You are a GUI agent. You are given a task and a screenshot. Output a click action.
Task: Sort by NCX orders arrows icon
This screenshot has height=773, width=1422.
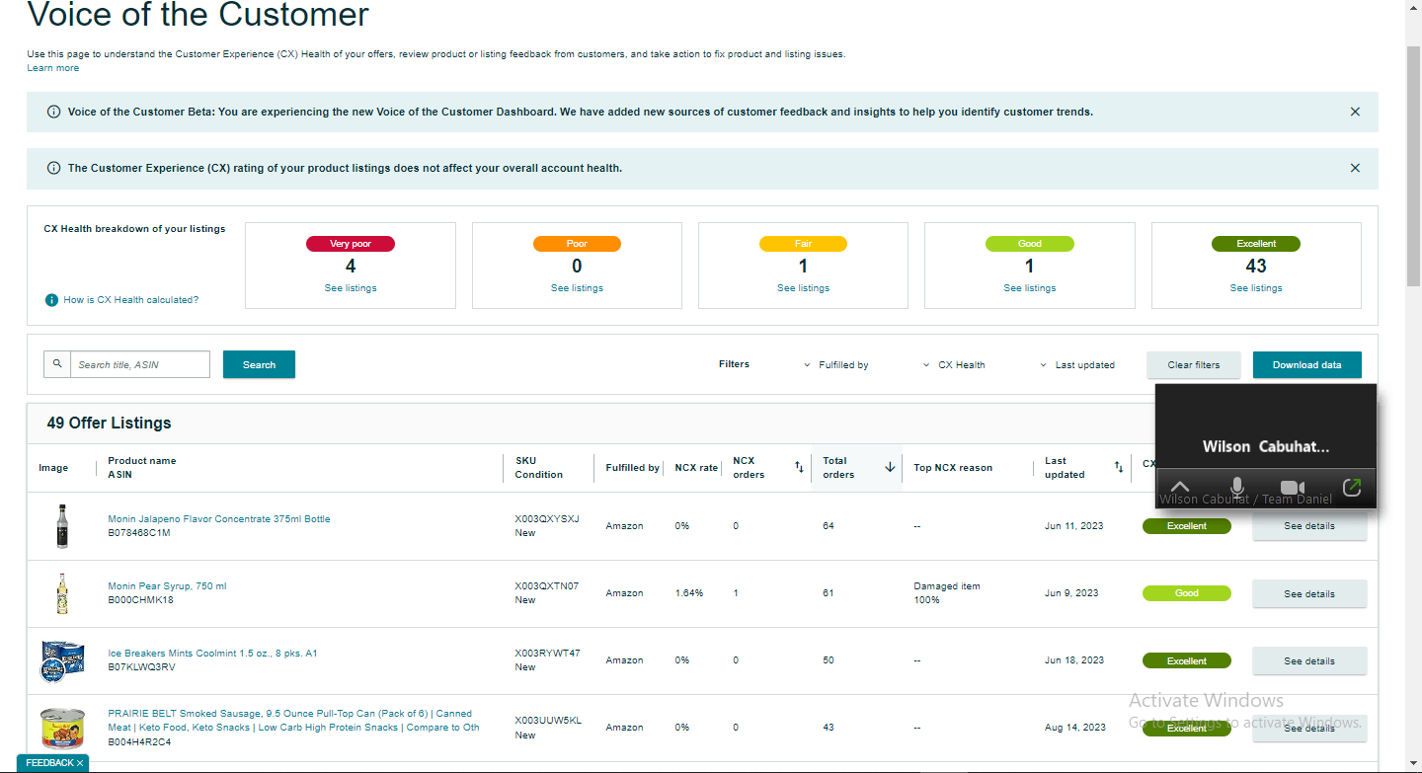point(799,467)
